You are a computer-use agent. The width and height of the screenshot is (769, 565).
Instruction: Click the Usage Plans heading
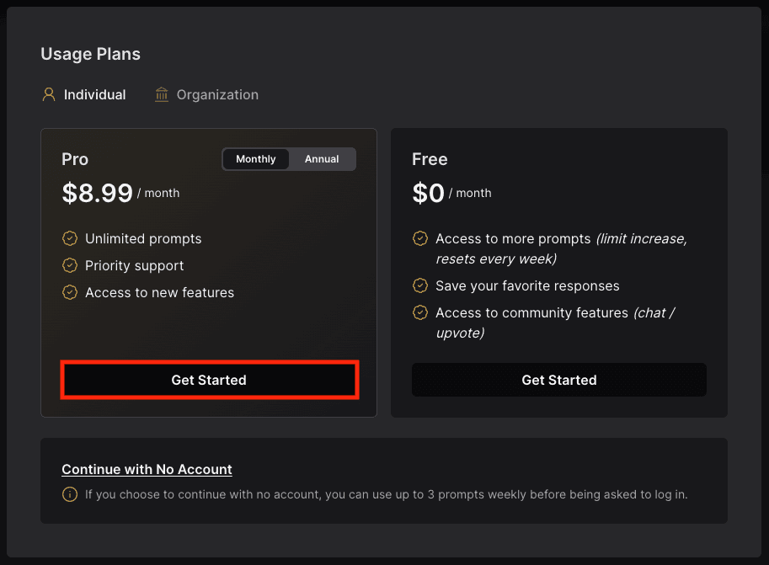90,54
